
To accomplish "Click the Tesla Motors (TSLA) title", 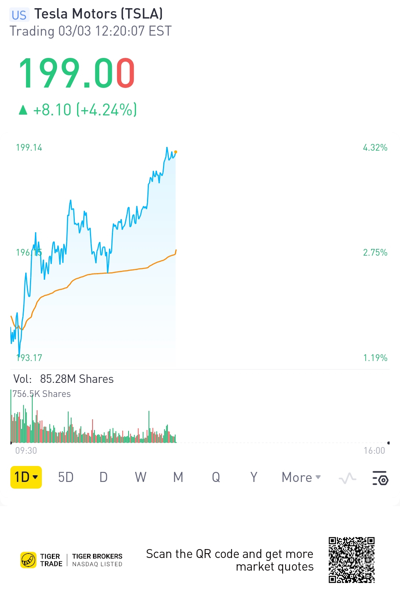I will [x=99, y=14].
